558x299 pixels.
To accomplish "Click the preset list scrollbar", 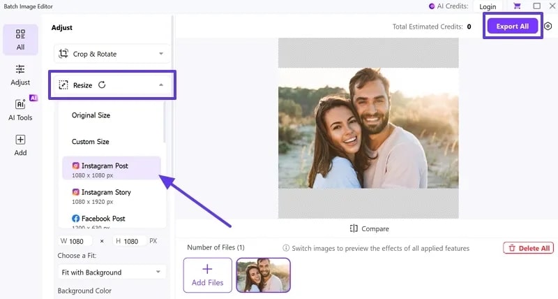I will point(164,122).
